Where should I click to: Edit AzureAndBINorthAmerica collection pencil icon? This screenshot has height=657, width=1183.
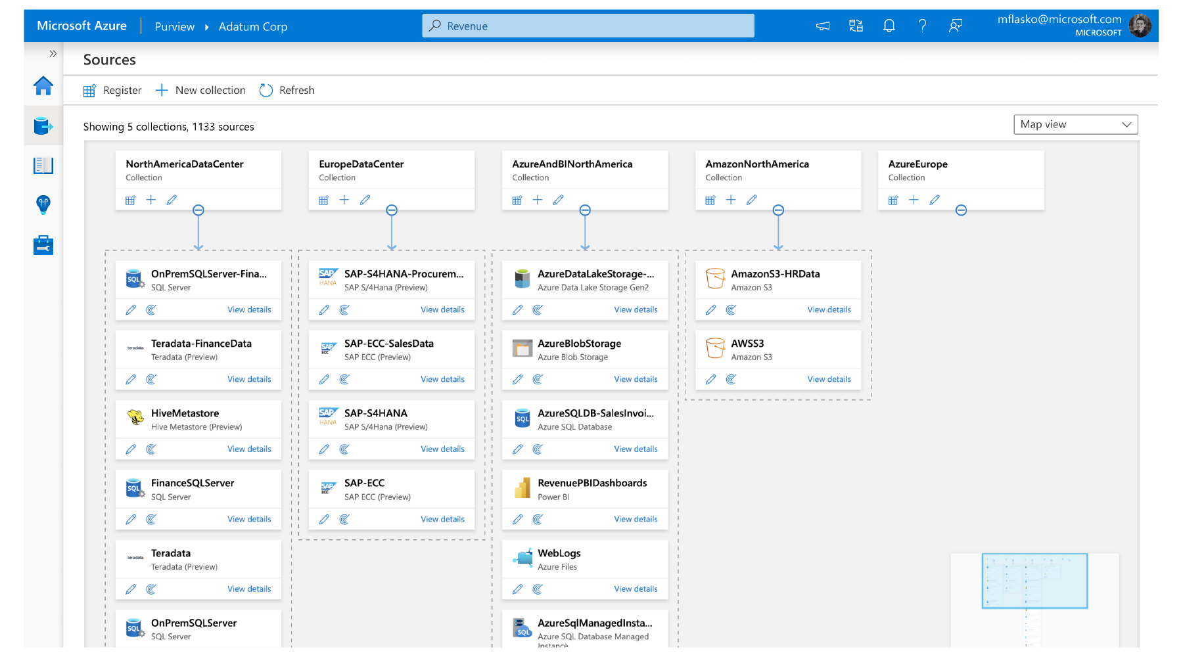click(x=558, y=200)
